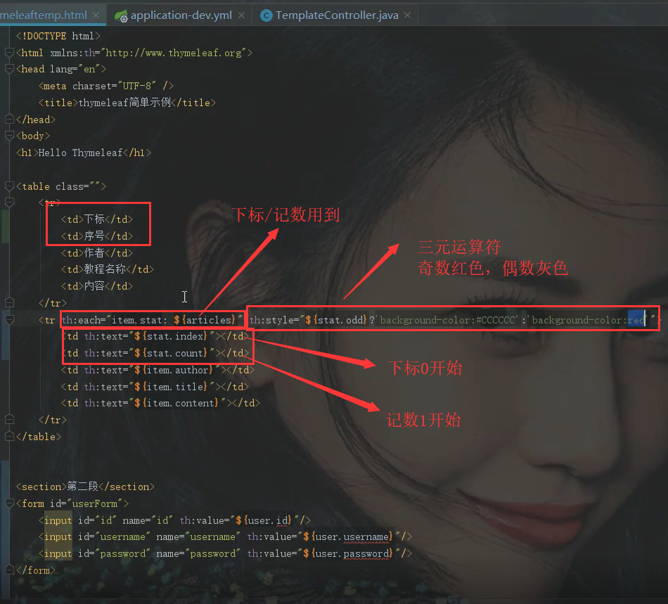This screenshot has width=668, height=604.
Task: Click the td 内容 cell line
Action: pyautogui.click(x=97, y=285)
